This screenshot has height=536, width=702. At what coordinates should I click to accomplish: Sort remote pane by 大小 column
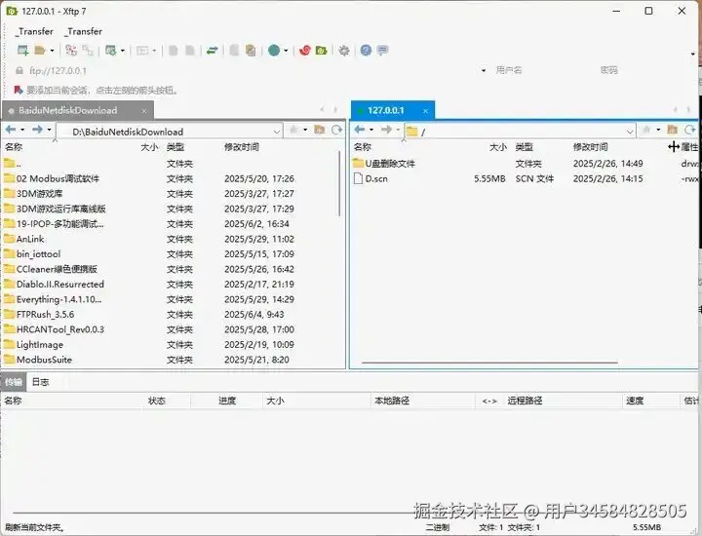coord(498,147)
